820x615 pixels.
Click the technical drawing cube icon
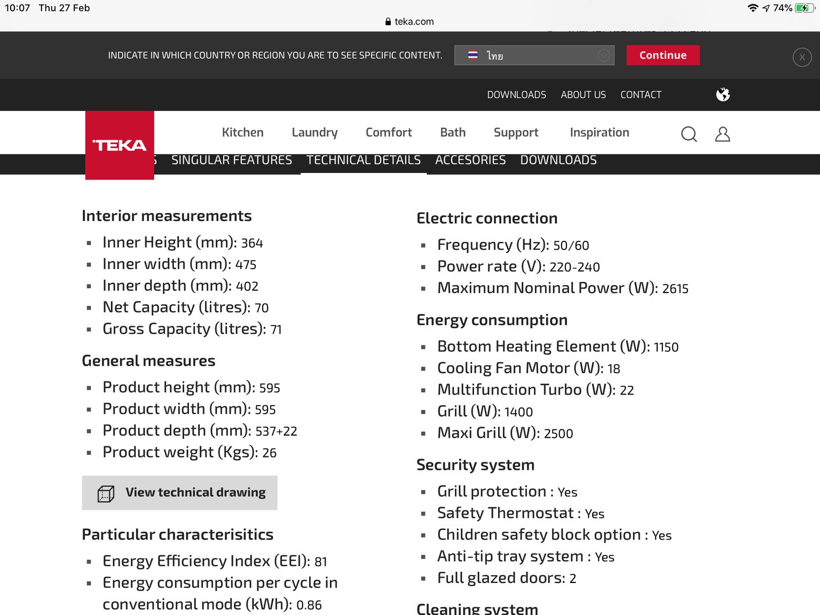[106, 493]
